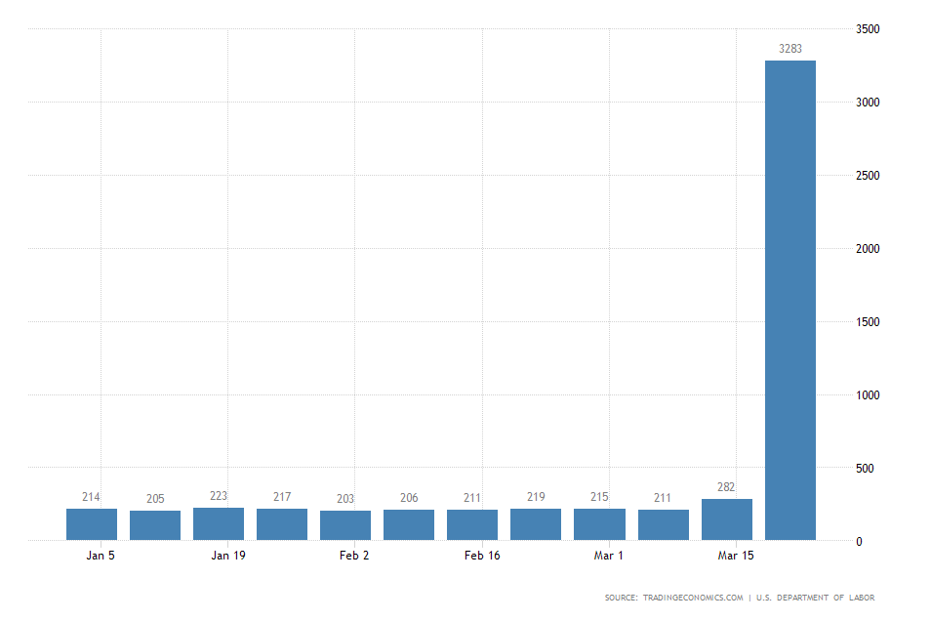Select the bar valued 223
This screenshot has height=621, width=931.
pyautogui.click(x=218, y=524)
